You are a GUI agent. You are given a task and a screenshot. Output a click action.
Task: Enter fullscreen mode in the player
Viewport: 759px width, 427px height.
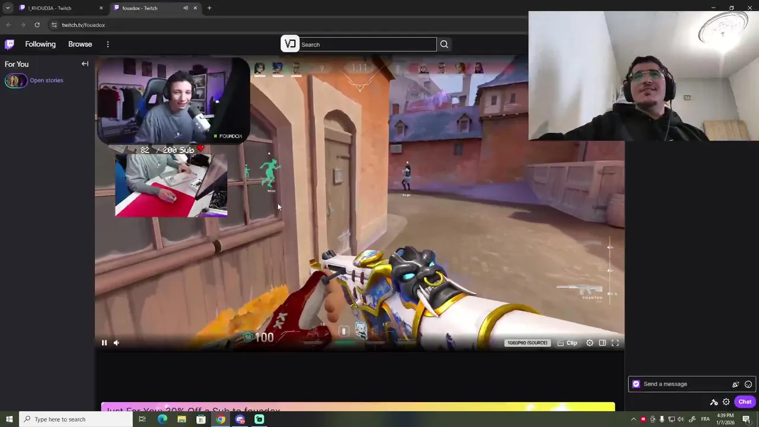[615, 343]
